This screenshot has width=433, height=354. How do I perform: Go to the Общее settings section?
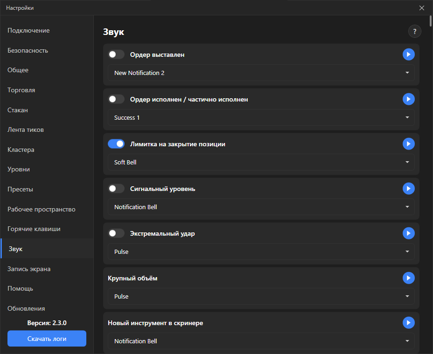tap(47, 70)
